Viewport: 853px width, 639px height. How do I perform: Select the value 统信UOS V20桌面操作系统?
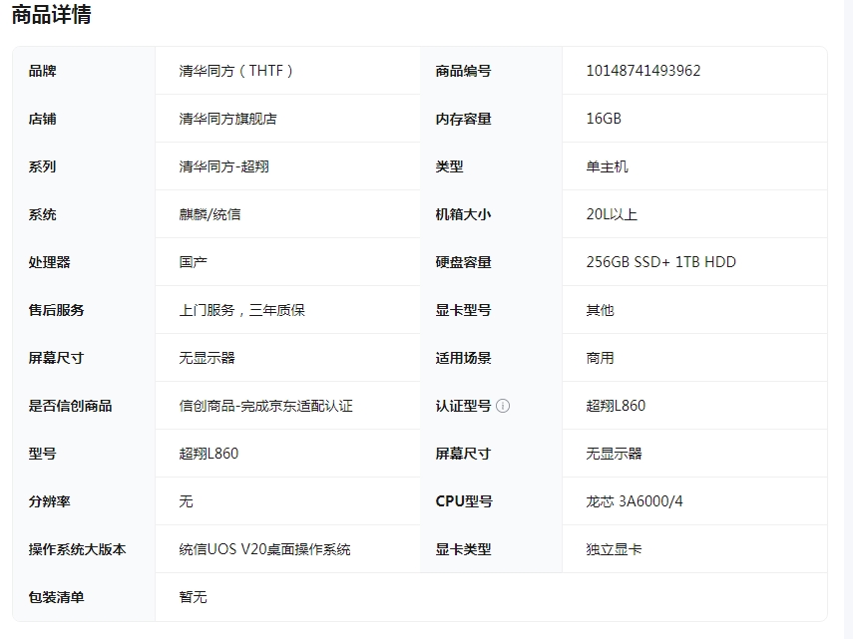265,549
